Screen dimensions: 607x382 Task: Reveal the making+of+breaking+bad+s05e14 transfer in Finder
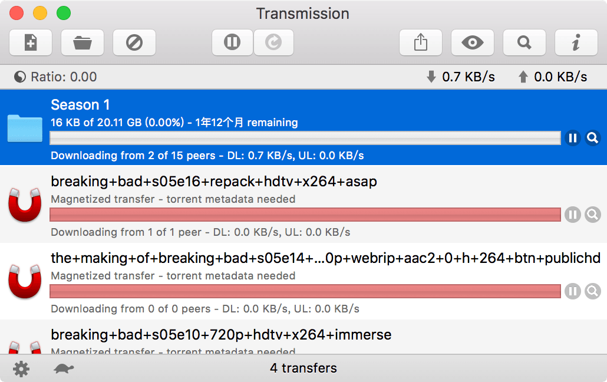coord(593,291)
